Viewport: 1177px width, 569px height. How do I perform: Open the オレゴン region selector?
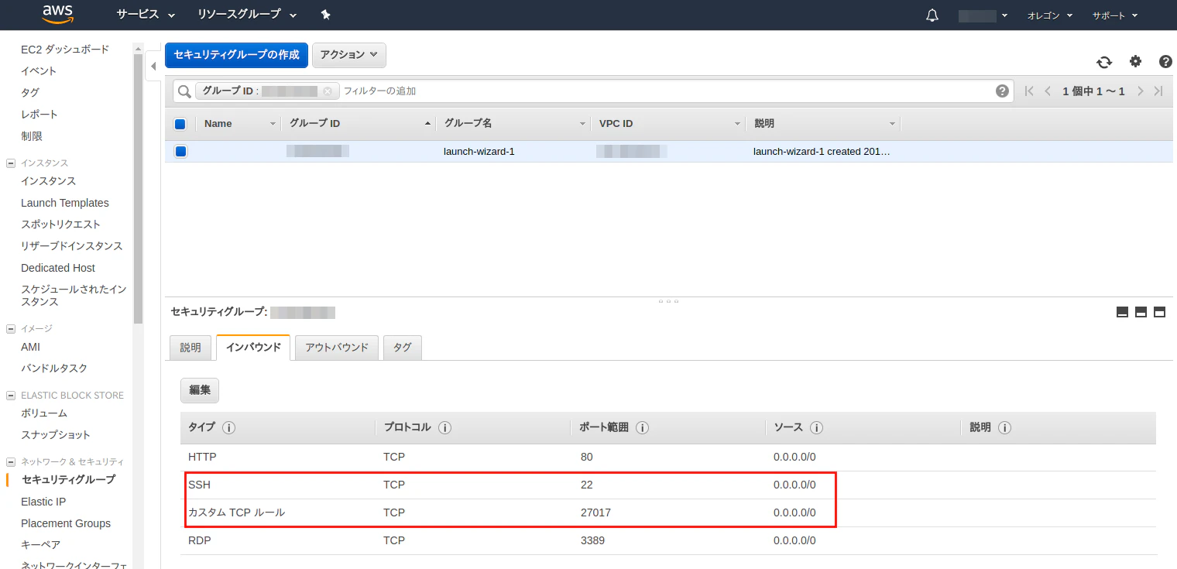pos(1050,15)
